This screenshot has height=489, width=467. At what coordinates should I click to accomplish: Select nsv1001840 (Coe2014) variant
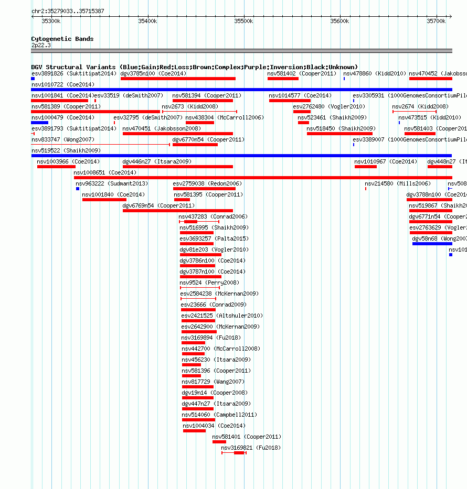[x=113, y=194]
